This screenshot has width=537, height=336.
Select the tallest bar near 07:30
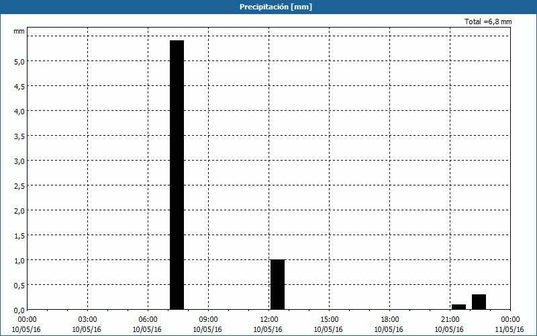pos(177,175)
